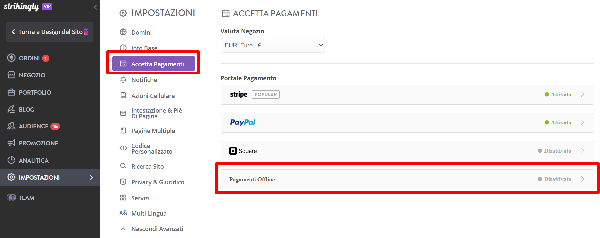
Task: Collapse the sidebar with the top arrow
Action: pos(95,7)
